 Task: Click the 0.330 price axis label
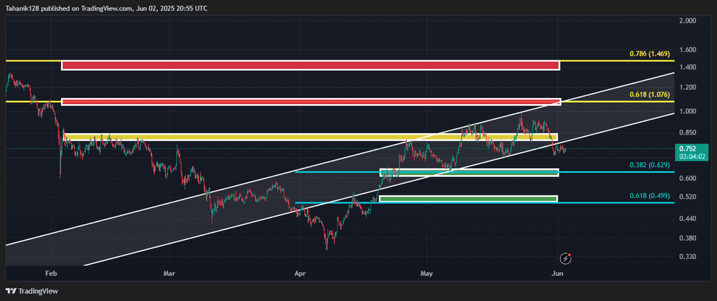tap(688, 257)
